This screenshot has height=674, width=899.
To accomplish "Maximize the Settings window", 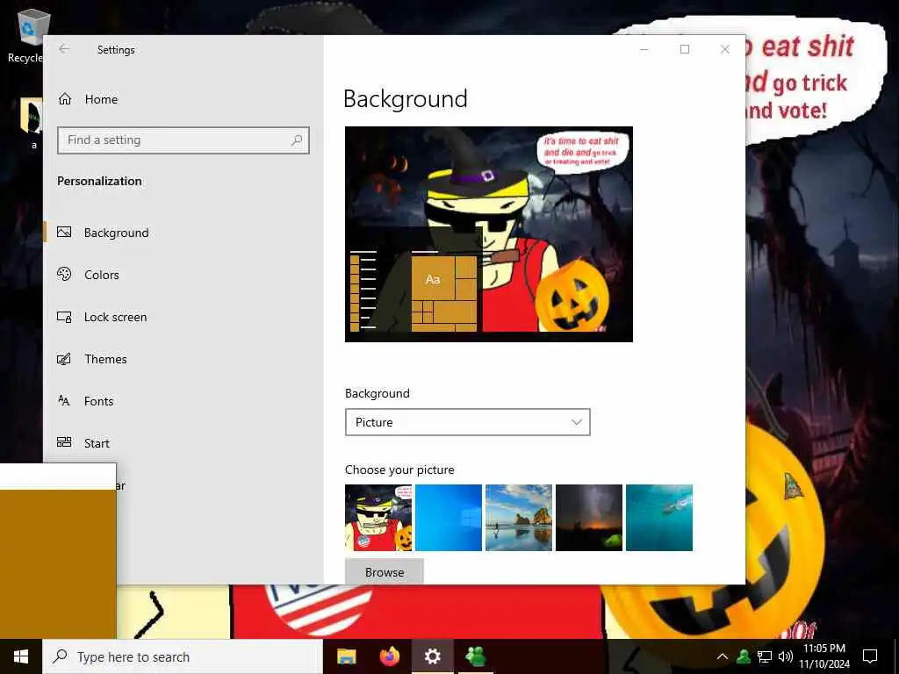I will click(x=685, y=49).
